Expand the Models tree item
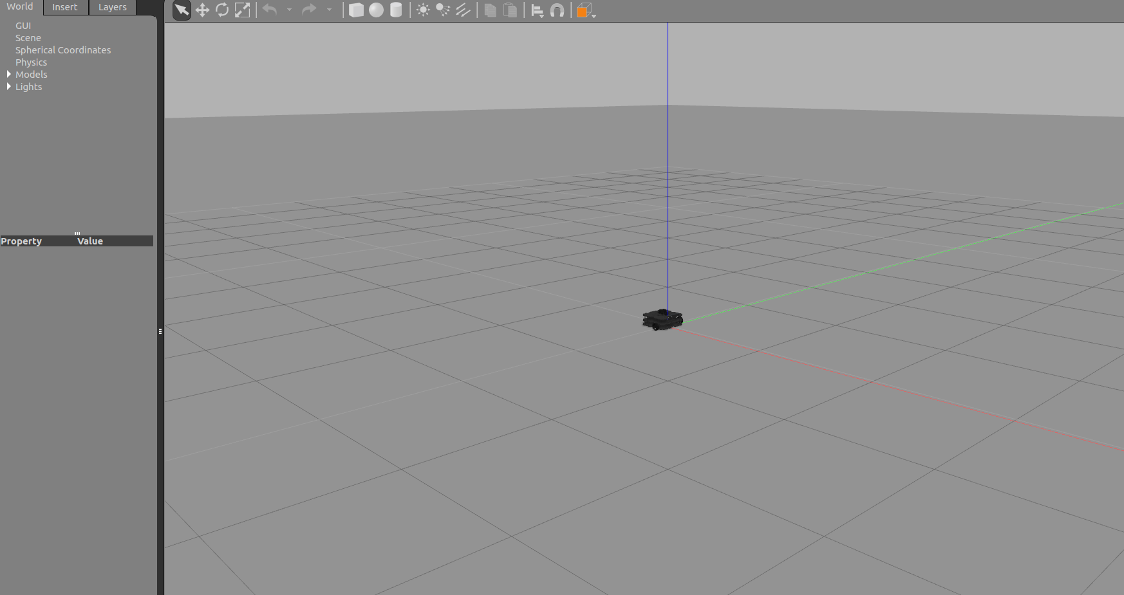This screenshot has width=1124, height=595. coord(8,74)
